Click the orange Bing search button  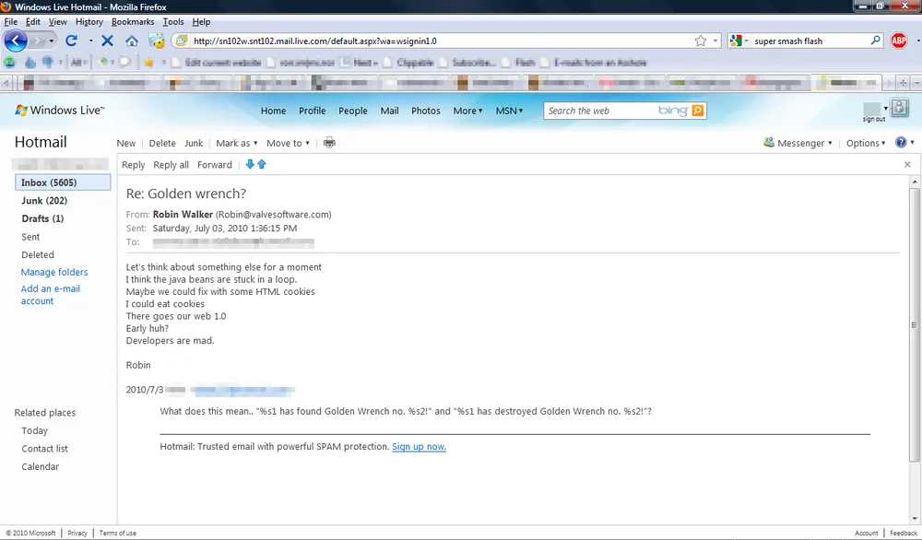pyautogui.click(x=698, y=111)
